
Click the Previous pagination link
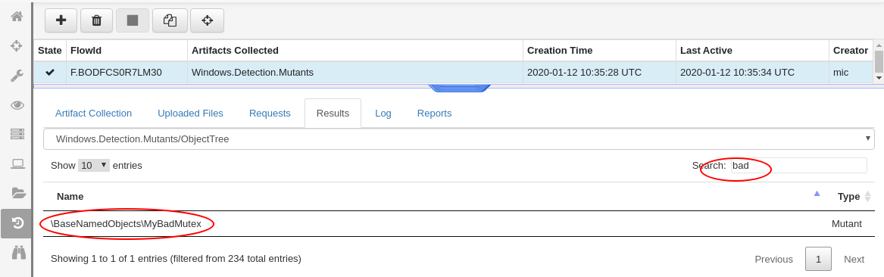coord(773,259)
